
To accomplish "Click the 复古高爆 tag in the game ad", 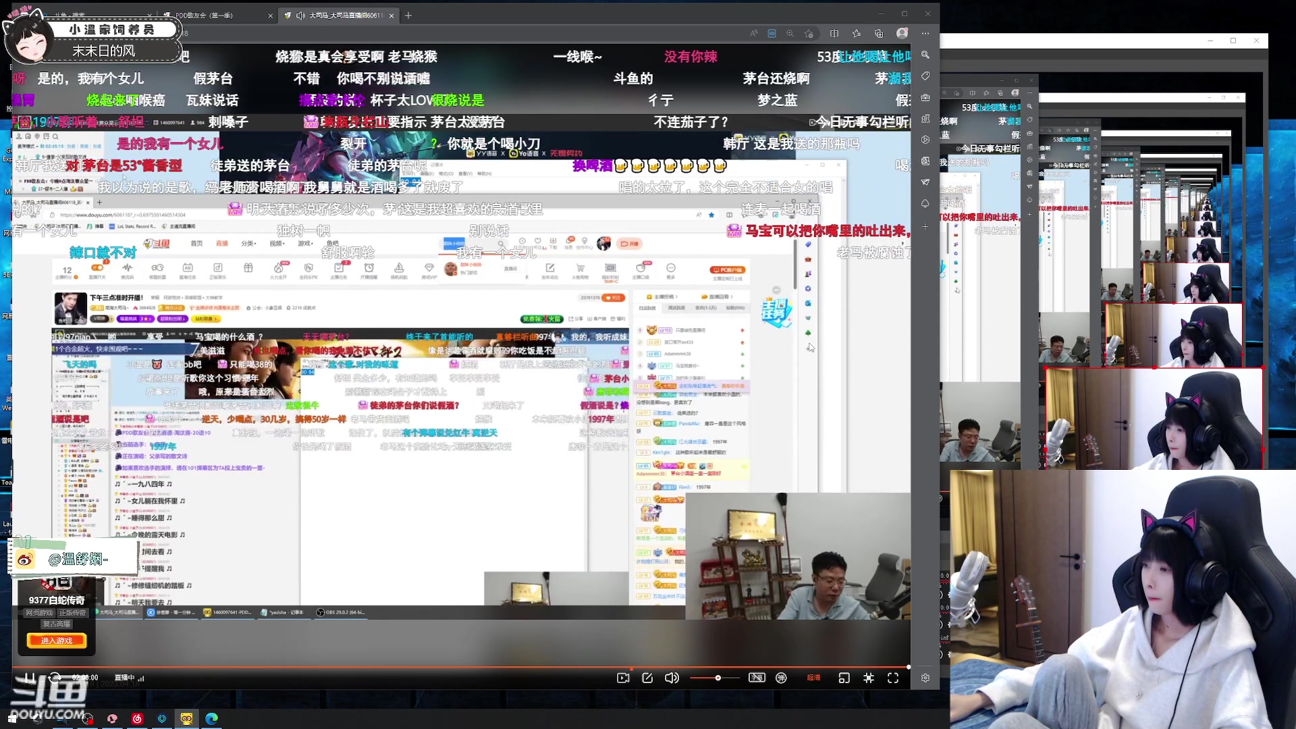I will coord(57,624).
